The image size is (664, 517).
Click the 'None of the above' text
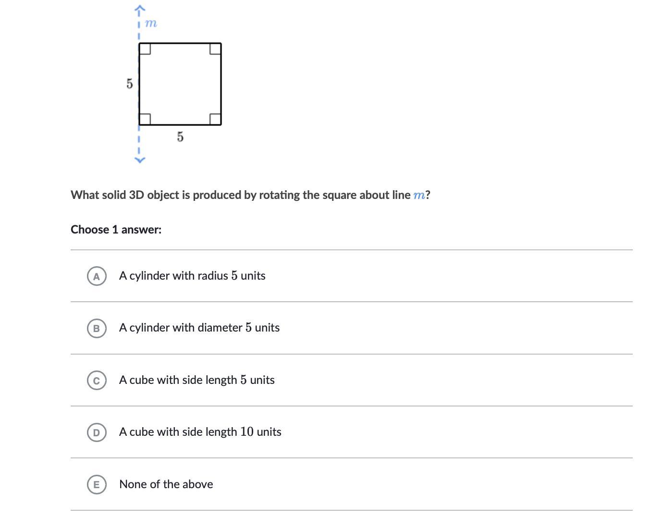[166, 484]
